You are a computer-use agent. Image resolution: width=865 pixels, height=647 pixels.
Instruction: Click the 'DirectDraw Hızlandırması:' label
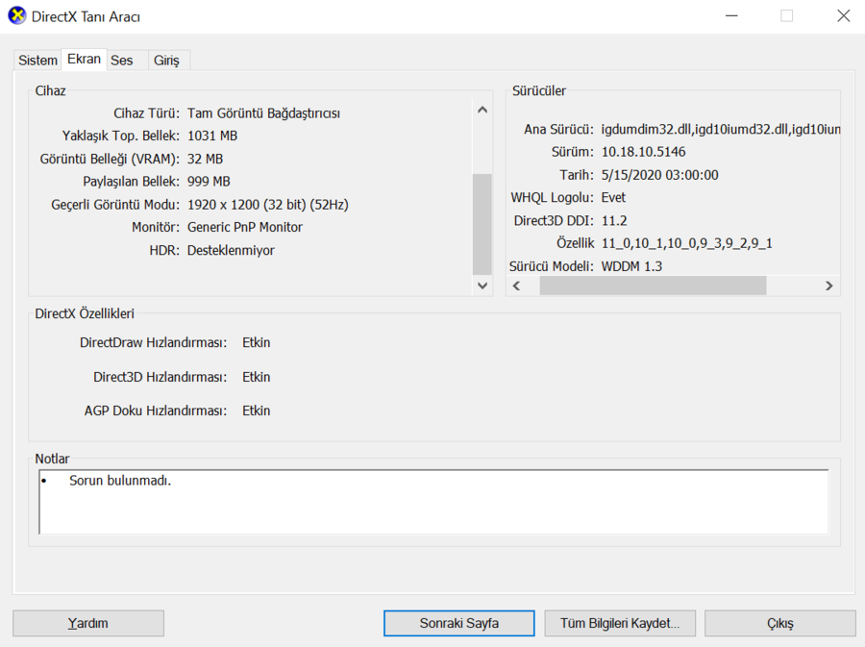[154, 342]
